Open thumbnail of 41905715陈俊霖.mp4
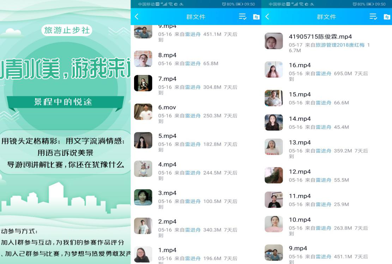The height and width of the screenshot is (264, 392). [274, 41]
